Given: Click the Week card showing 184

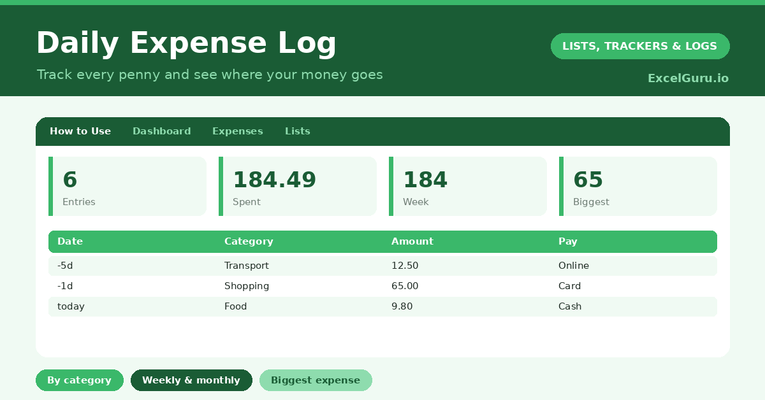Looking at the screenshot, I should (468, 186).
